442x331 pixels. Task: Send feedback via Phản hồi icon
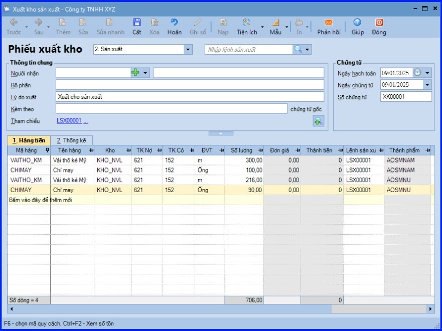click(329, 23)
